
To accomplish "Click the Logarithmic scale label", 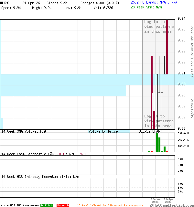I will [x=192, y=107].
